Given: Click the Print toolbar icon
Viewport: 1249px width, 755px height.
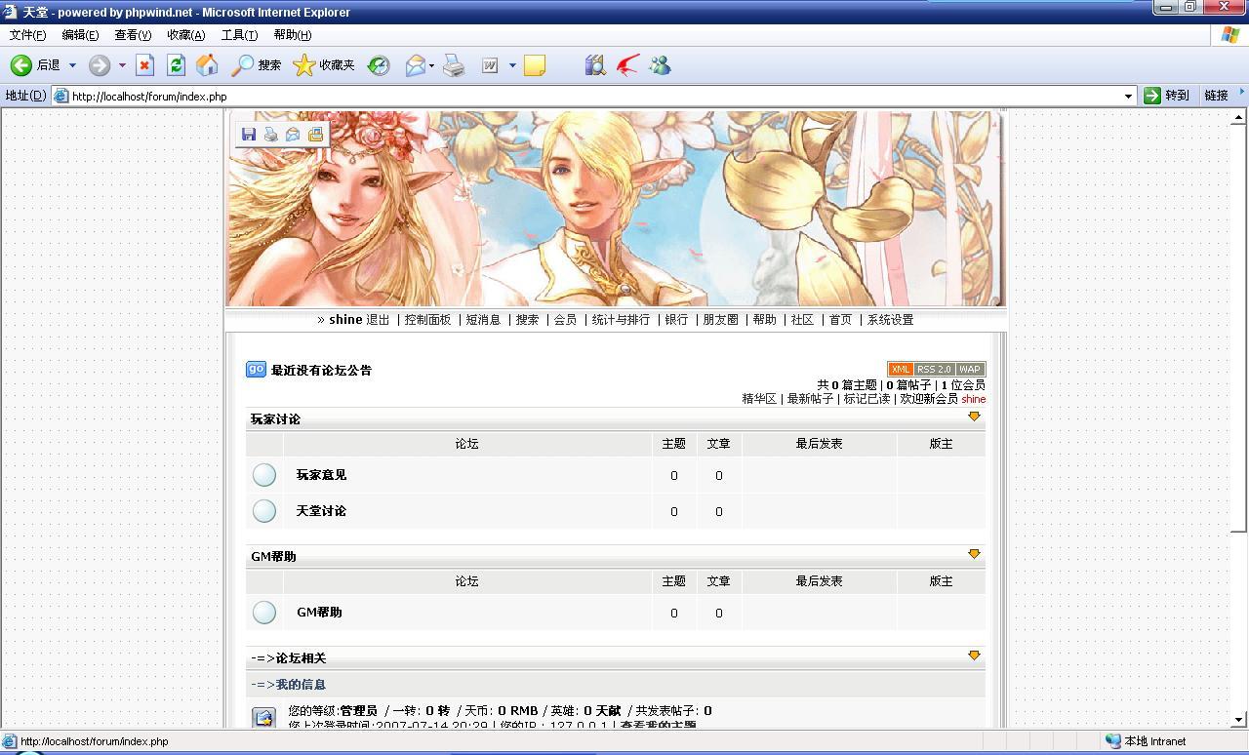Looking at the screenshot, I should click(x=454, y=65).
